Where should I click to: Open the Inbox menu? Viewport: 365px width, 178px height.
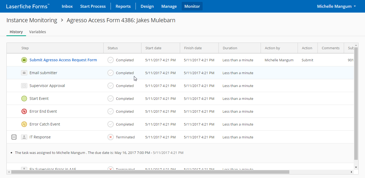tap(67, 6)
